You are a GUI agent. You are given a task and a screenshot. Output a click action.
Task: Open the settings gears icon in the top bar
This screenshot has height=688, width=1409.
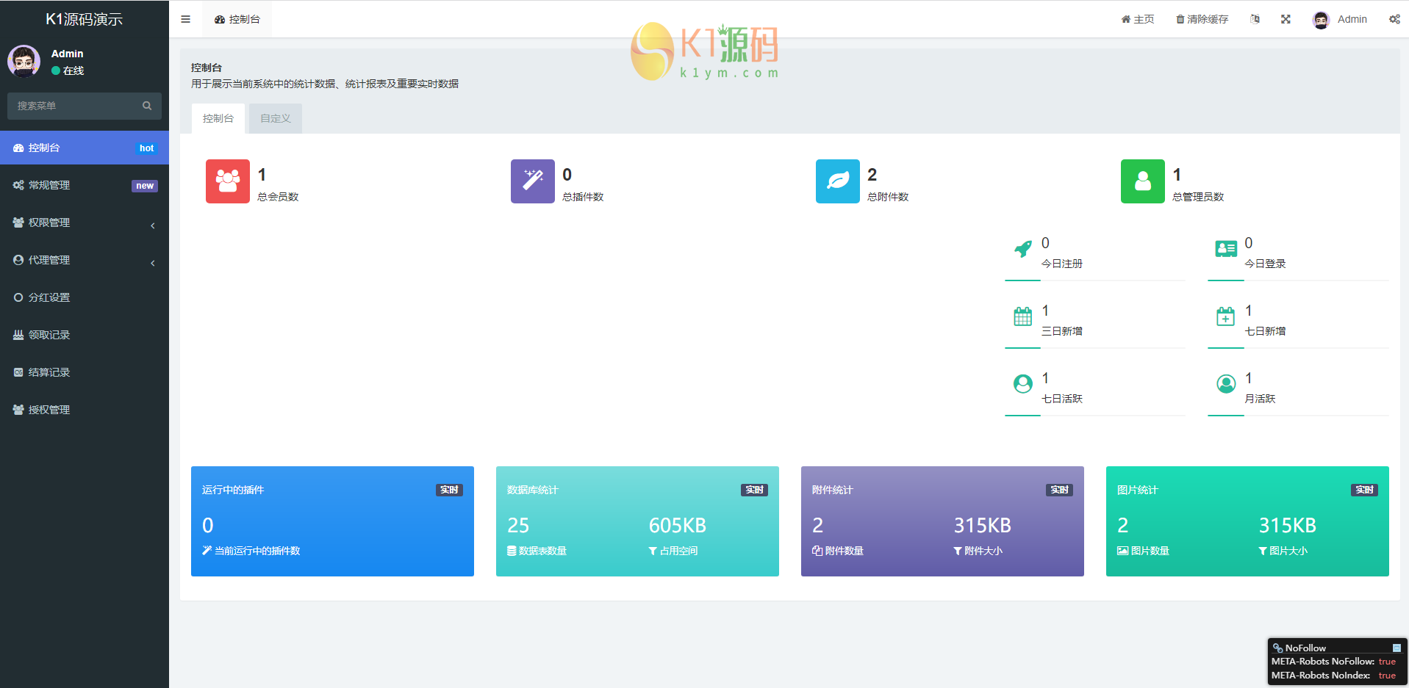pyautogui.click(x=1394, y=19)
